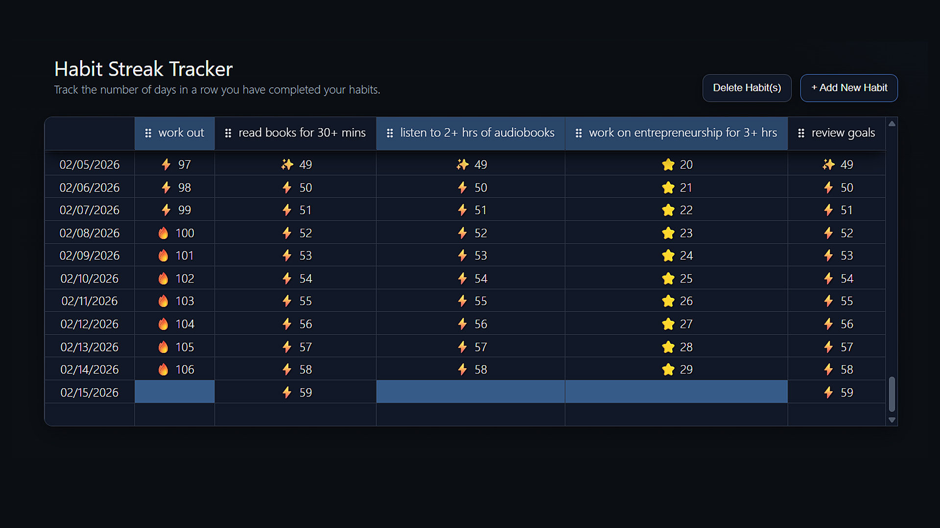Click the fire icon marking the 100-day work out streak
The width and height of the screenshot is (940, 528).
(164, 233)
